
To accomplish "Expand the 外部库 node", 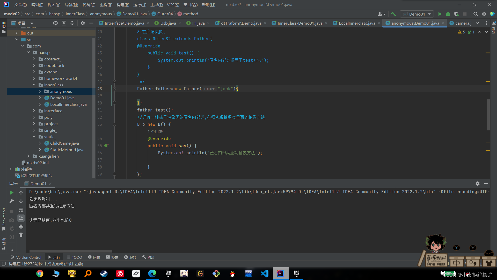I will pos(11,169).
